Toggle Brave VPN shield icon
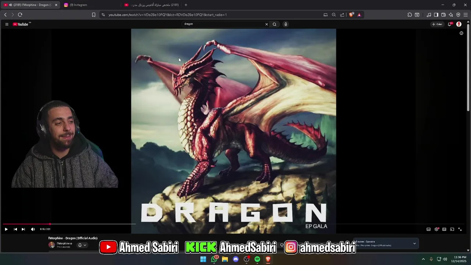471x265 pixels. coord(458,15)
